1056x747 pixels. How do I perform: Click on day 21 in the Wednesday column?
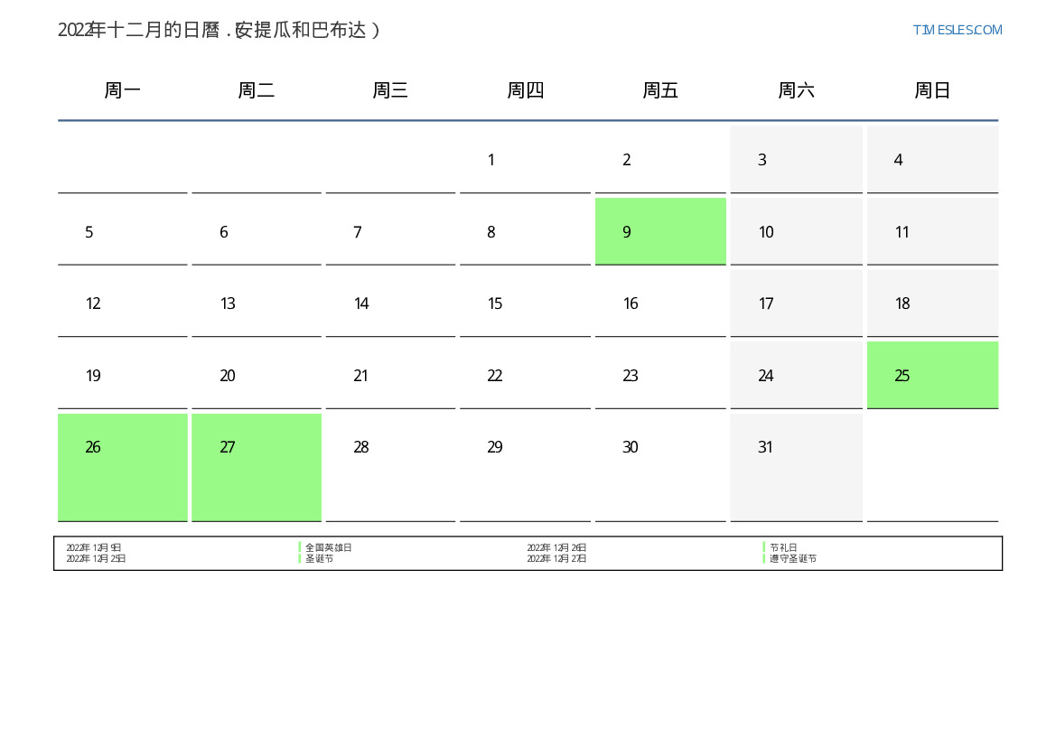tap(390, 375)
